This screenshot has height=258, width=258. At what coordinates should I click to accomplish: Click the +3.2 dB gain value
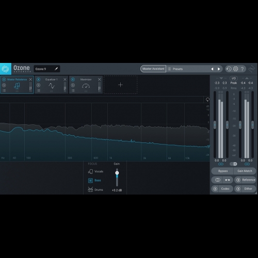[x=117, y=190]
